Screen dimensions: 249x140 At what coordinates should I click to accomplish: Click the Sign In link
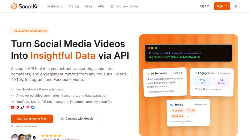(x=205, y=6)
